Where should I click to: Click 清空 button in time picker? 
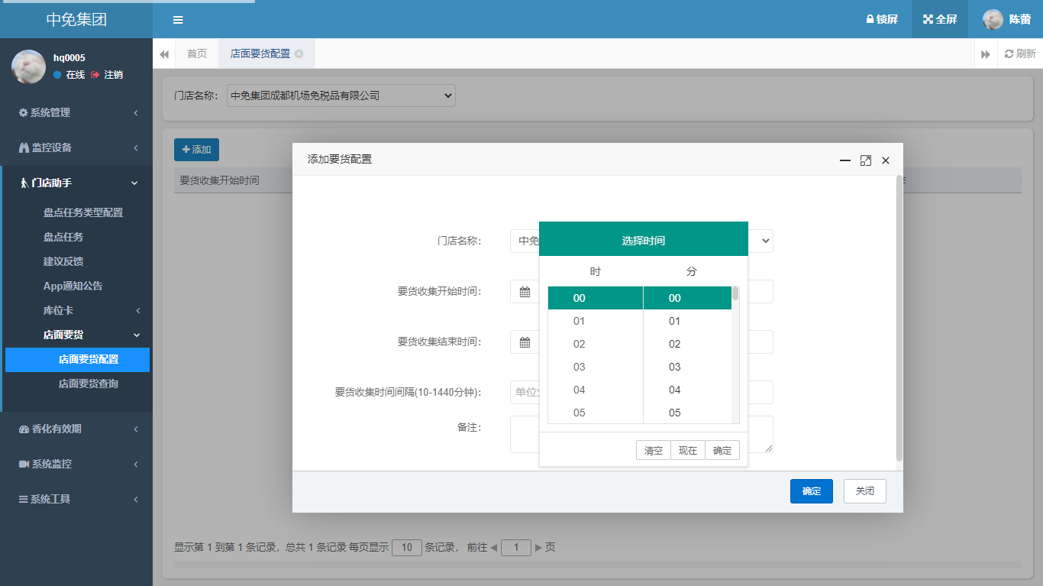(654, 451)
